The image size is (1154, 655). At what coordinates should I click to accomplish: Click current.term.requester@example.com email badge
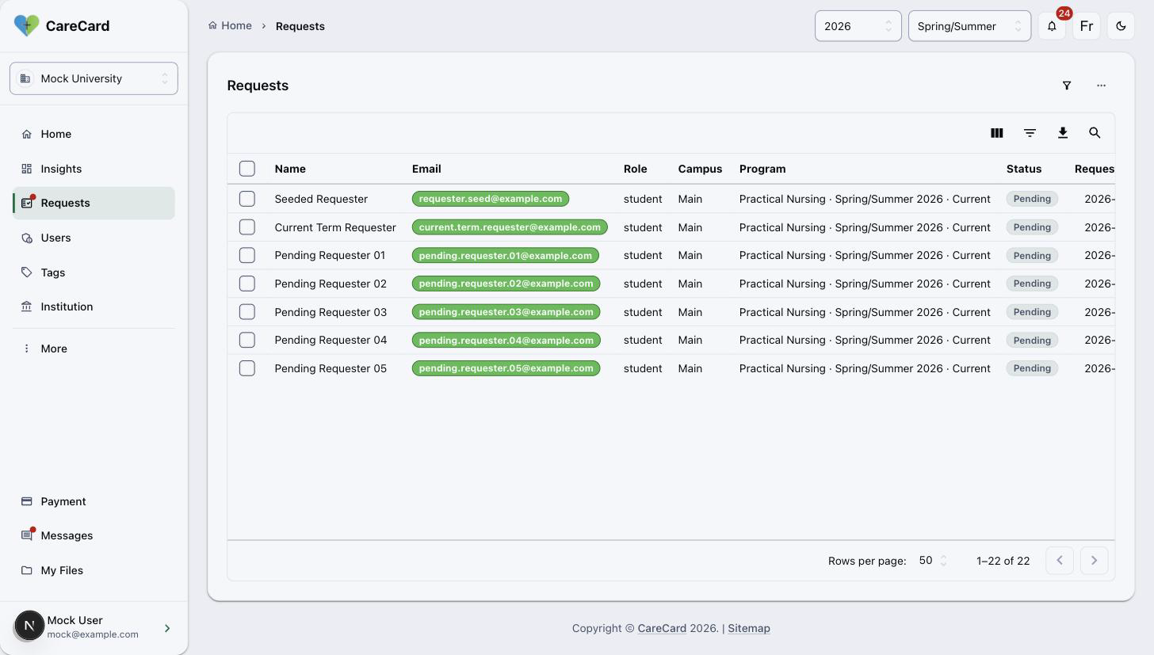point(510,227)
